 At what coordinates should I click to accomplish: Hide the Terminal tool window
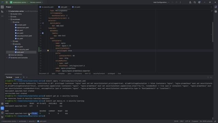click(211, 77)
